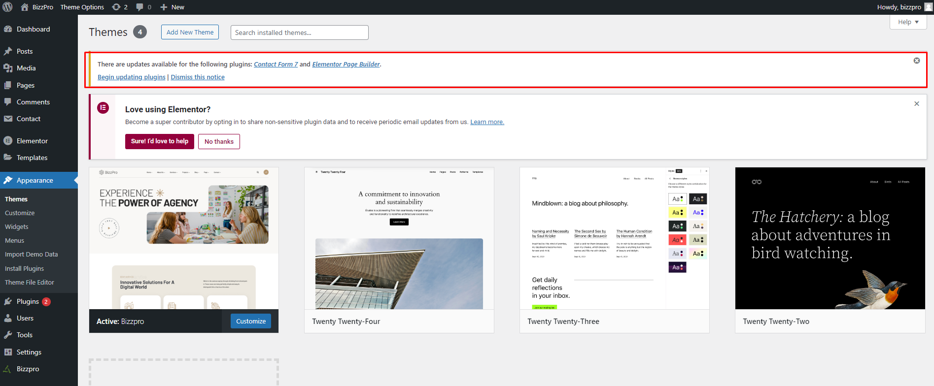Open Posts in sidebar
Viewport: 934px width, 386px height.
39,51
